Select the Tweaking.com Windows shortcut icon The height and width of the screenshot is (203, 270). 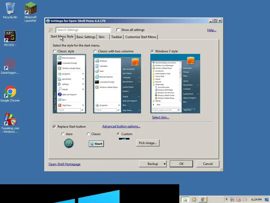[10, 123]
